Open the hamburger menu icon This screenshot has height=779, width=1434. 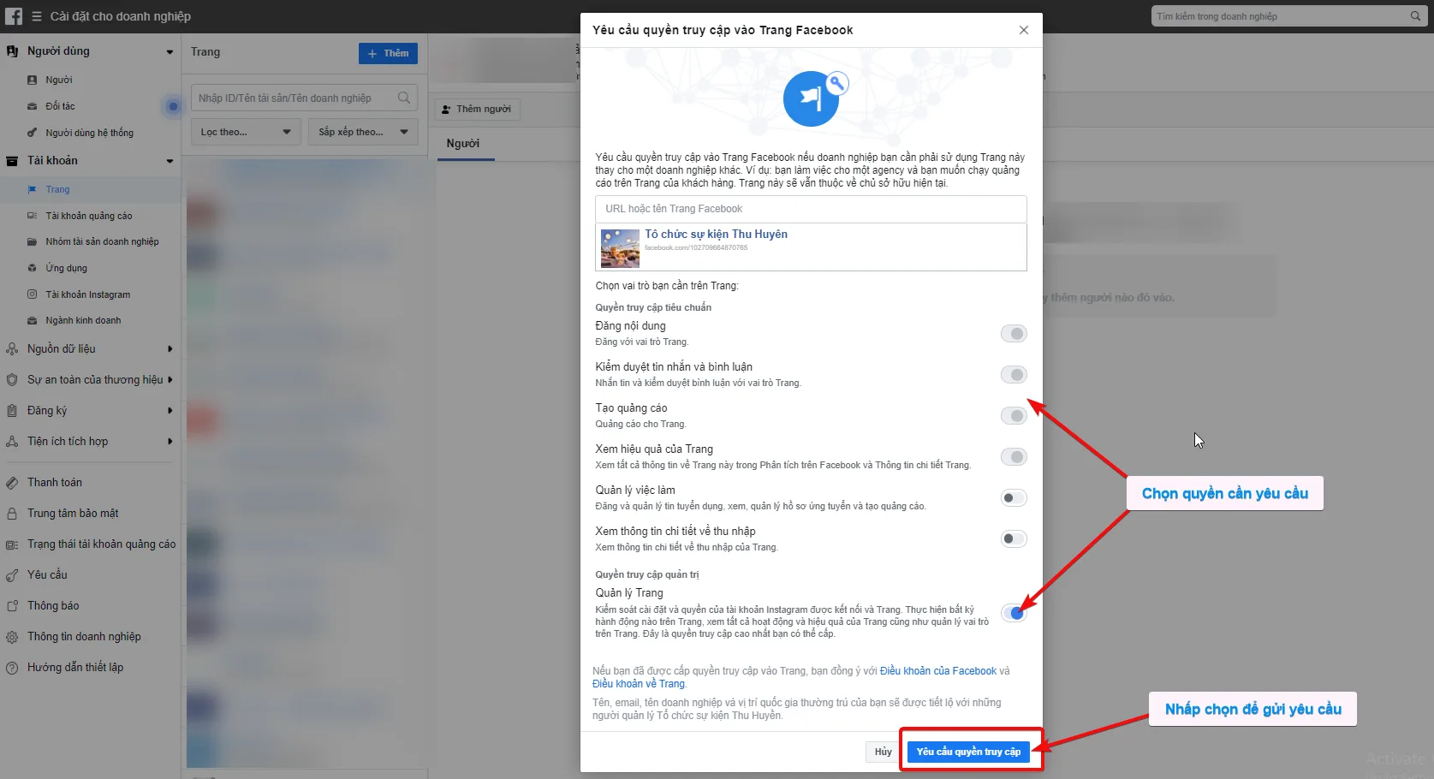coord(37,16)
